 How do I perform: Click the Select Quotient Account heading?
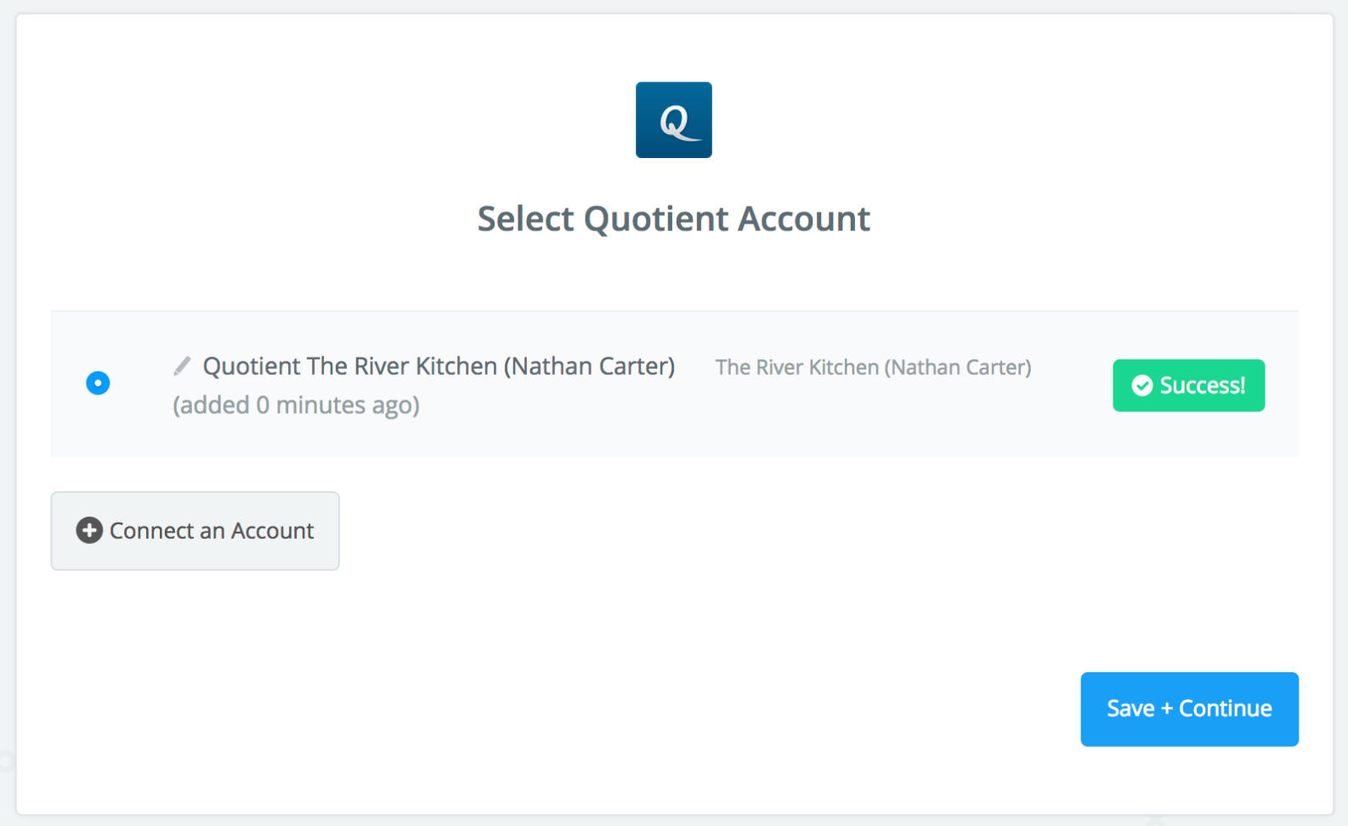(x=673, y=219)
